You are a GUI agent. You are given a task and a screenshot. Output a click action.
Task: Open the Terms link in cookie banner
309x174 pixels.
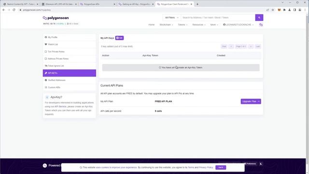[x=191, y=168]
